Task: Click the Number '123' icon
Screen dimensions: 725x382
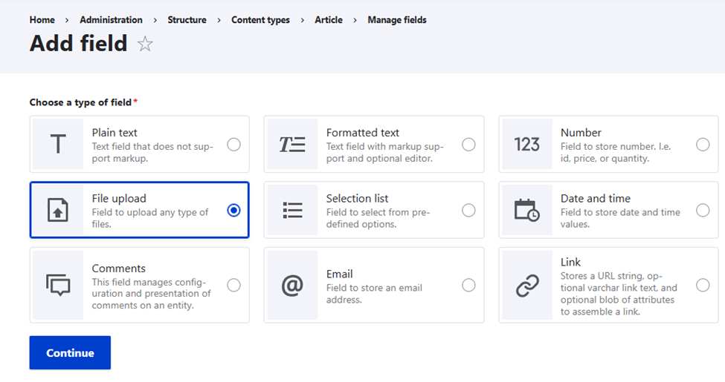Action: (x=526, y=145)
